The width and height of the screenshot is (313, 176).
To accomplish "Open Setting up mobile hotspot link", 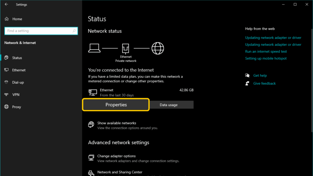I will coord(266,58).
